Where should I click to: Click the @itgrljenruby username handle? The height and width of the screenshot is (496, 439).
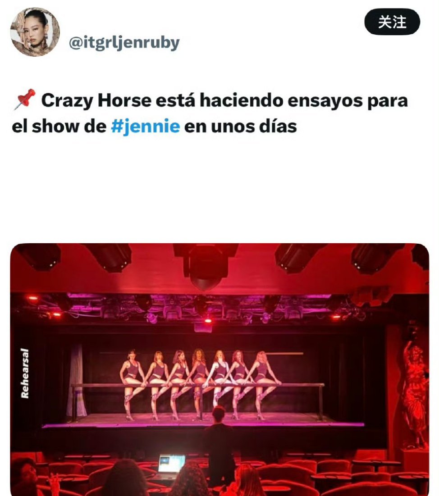pos(124,42)
